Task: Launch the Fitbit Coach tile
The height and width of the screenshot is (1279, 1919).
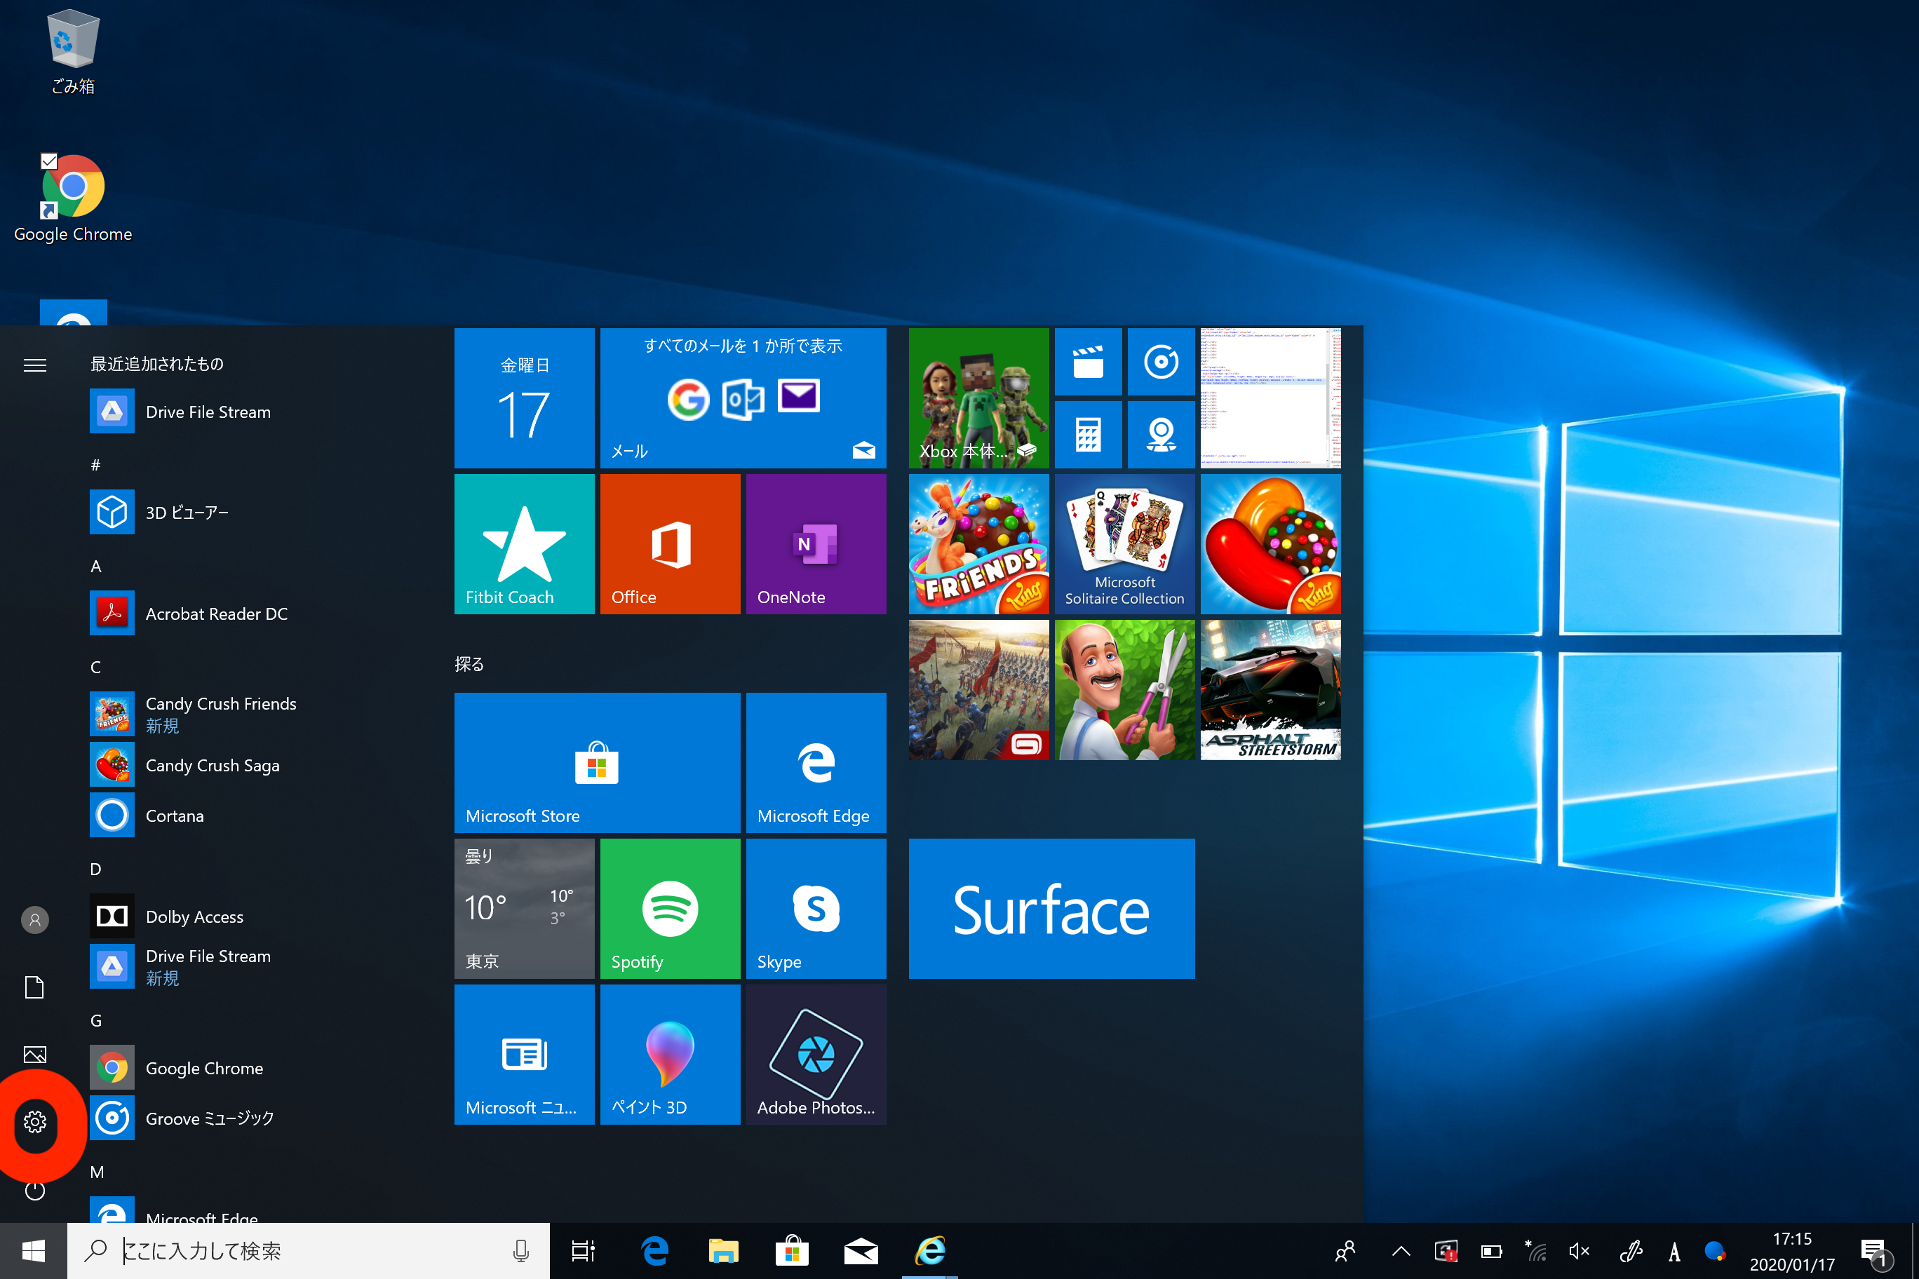Action: (x=525, y=544)
